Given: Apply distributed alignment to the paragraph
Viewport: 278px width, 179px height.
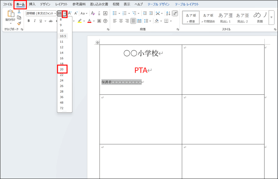Looking at the screenshot, I should (x=139, y=21).
